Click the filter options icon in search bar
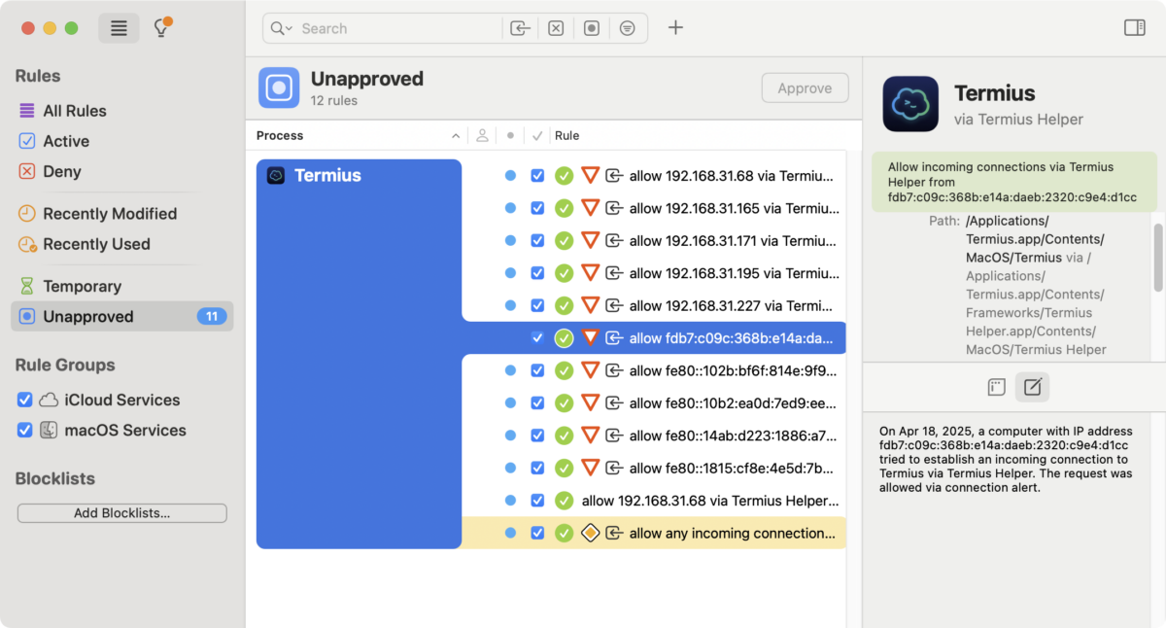This screenshot has height=628, width=1166. click(x=628, y=28)
